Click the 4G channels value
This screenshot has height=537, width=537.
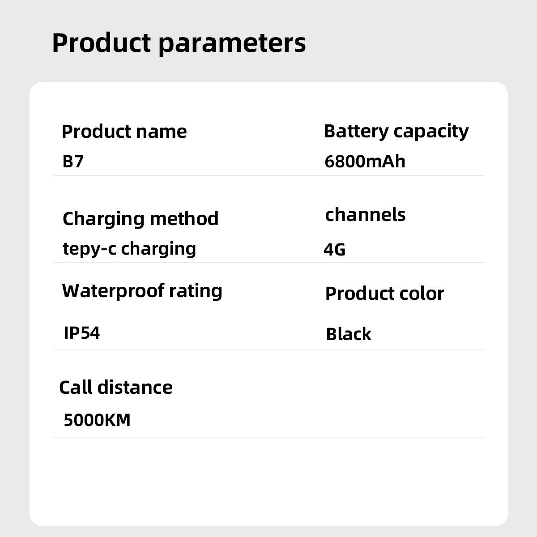pos(335,250)
